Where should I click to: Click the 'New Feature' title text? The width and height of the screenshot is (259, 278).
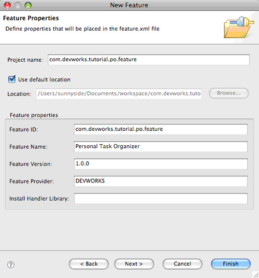(129, 5)
